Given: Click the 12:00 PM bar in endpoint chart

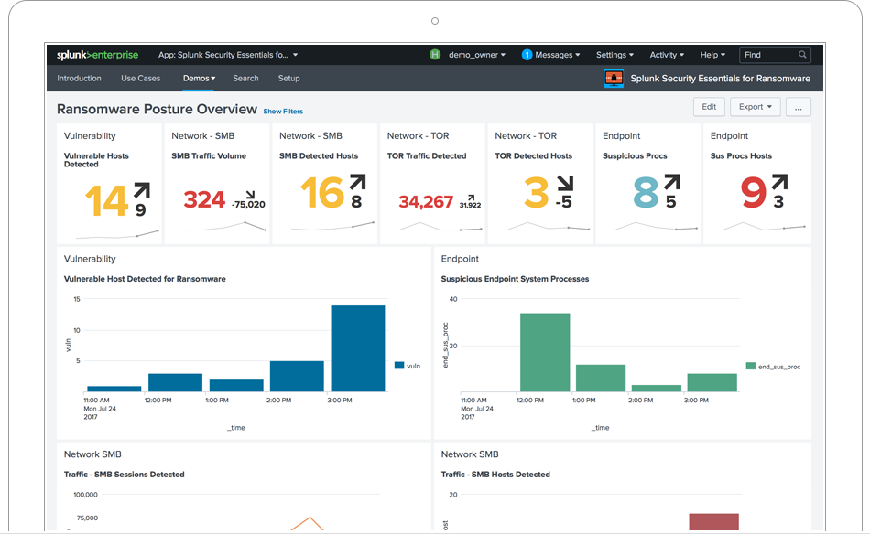Looking at the screenshot, I should [545, 352].
